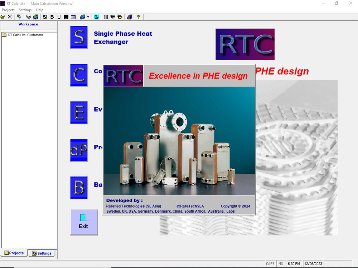Click the X delete toolbar icon
Screen dimensions: 358x268
coord(10,17)
